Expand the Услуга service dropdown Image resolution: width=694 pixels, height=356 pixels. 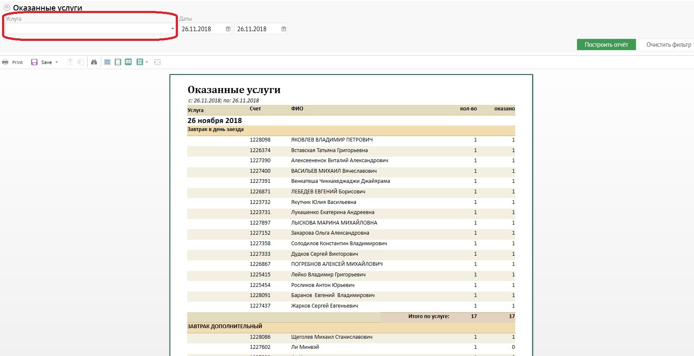pyautogui.click(x=172, y=29)
